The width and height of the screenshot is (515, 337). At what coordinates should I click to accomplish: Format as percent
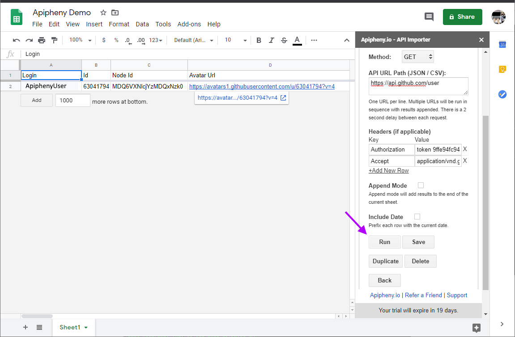pos(116,40)
